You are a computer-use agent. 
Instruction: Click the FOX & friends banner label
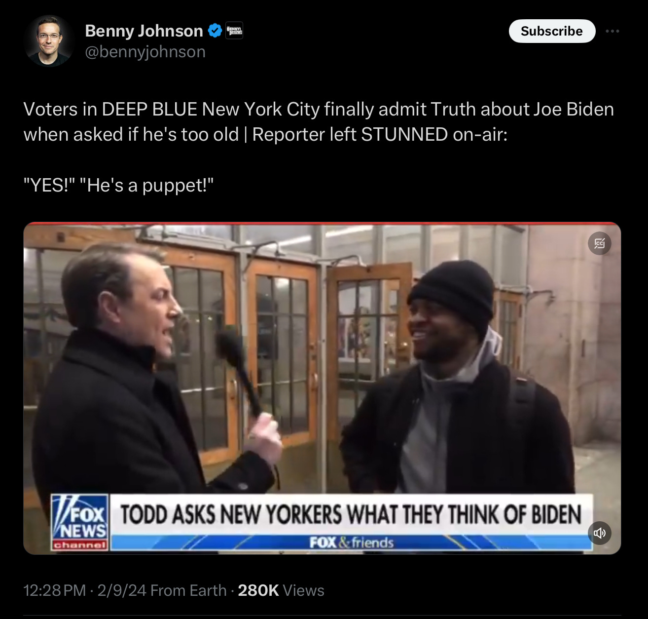(352, 542)
